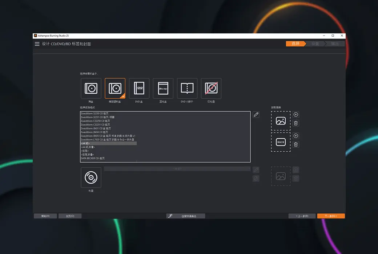Image resolution: width=378 pixels, height=254 pixels.
Task: Open the hamburger menu icon
Action: [x=37, y=44]
